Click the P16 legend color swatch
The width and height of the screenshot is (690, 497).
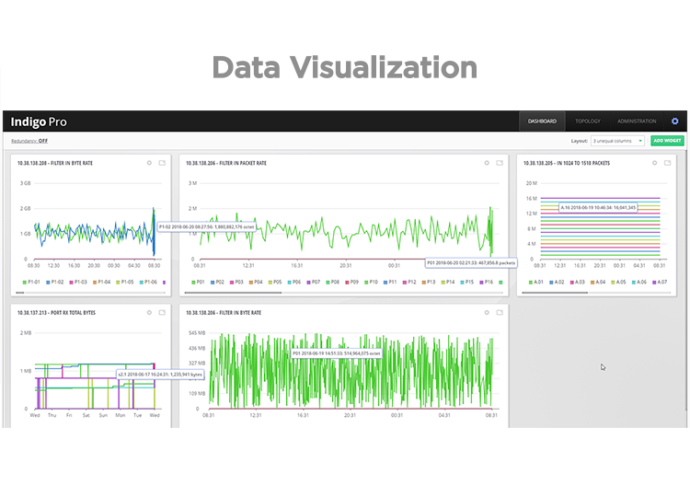pyautogui.click(x=477, y=283)
